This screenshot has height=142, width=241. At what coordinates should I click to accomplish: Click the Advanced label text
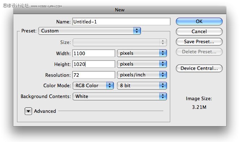point(45,111)
